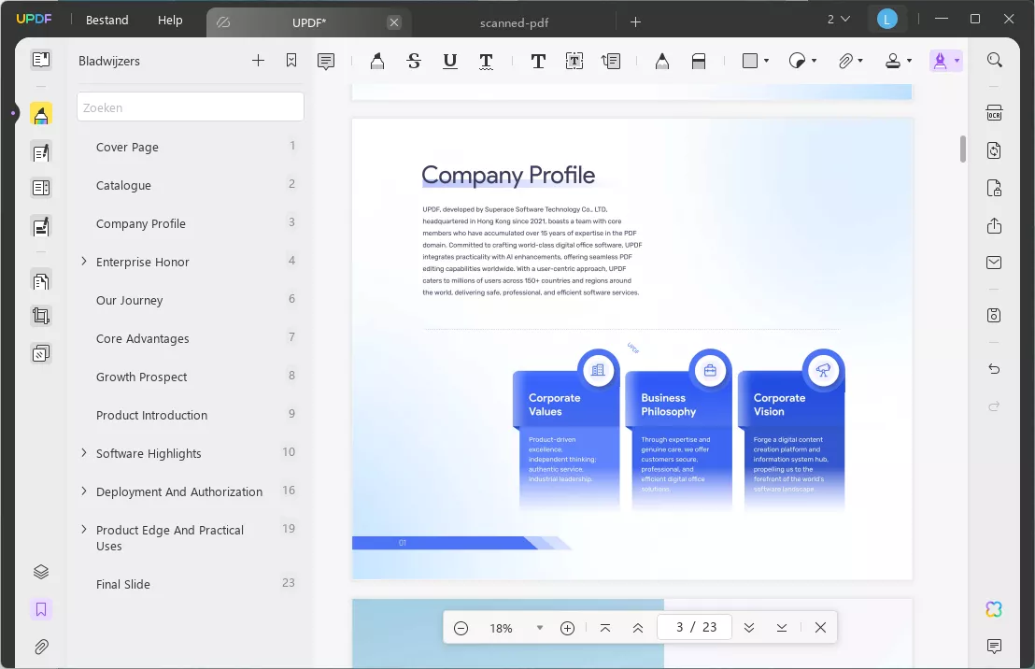Close the page navigation bar

820,628
